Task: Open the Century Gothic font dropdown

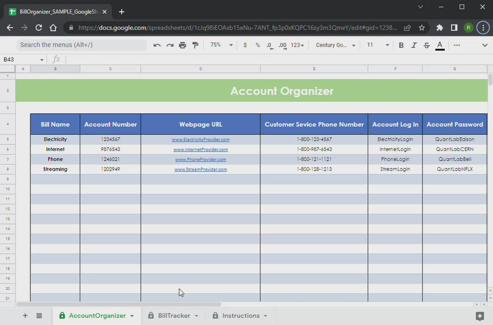Action: [335, 45]
